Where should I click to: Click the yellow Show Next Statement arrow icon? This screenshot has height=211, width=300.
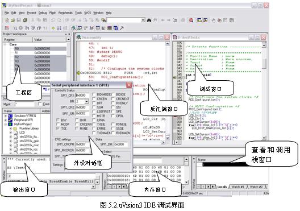coord(53,28)
